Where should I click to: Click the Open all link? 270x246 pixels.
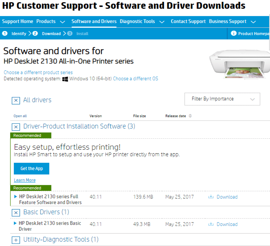(20, 116)
